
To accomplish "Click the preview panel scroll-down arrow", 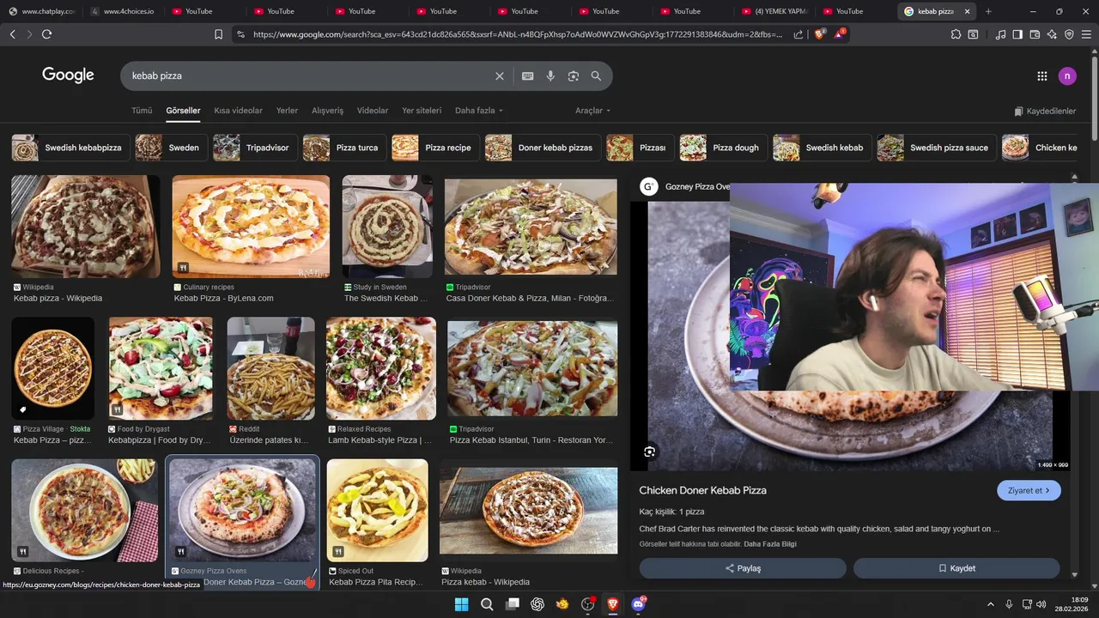I will [x=1075, y=574].
